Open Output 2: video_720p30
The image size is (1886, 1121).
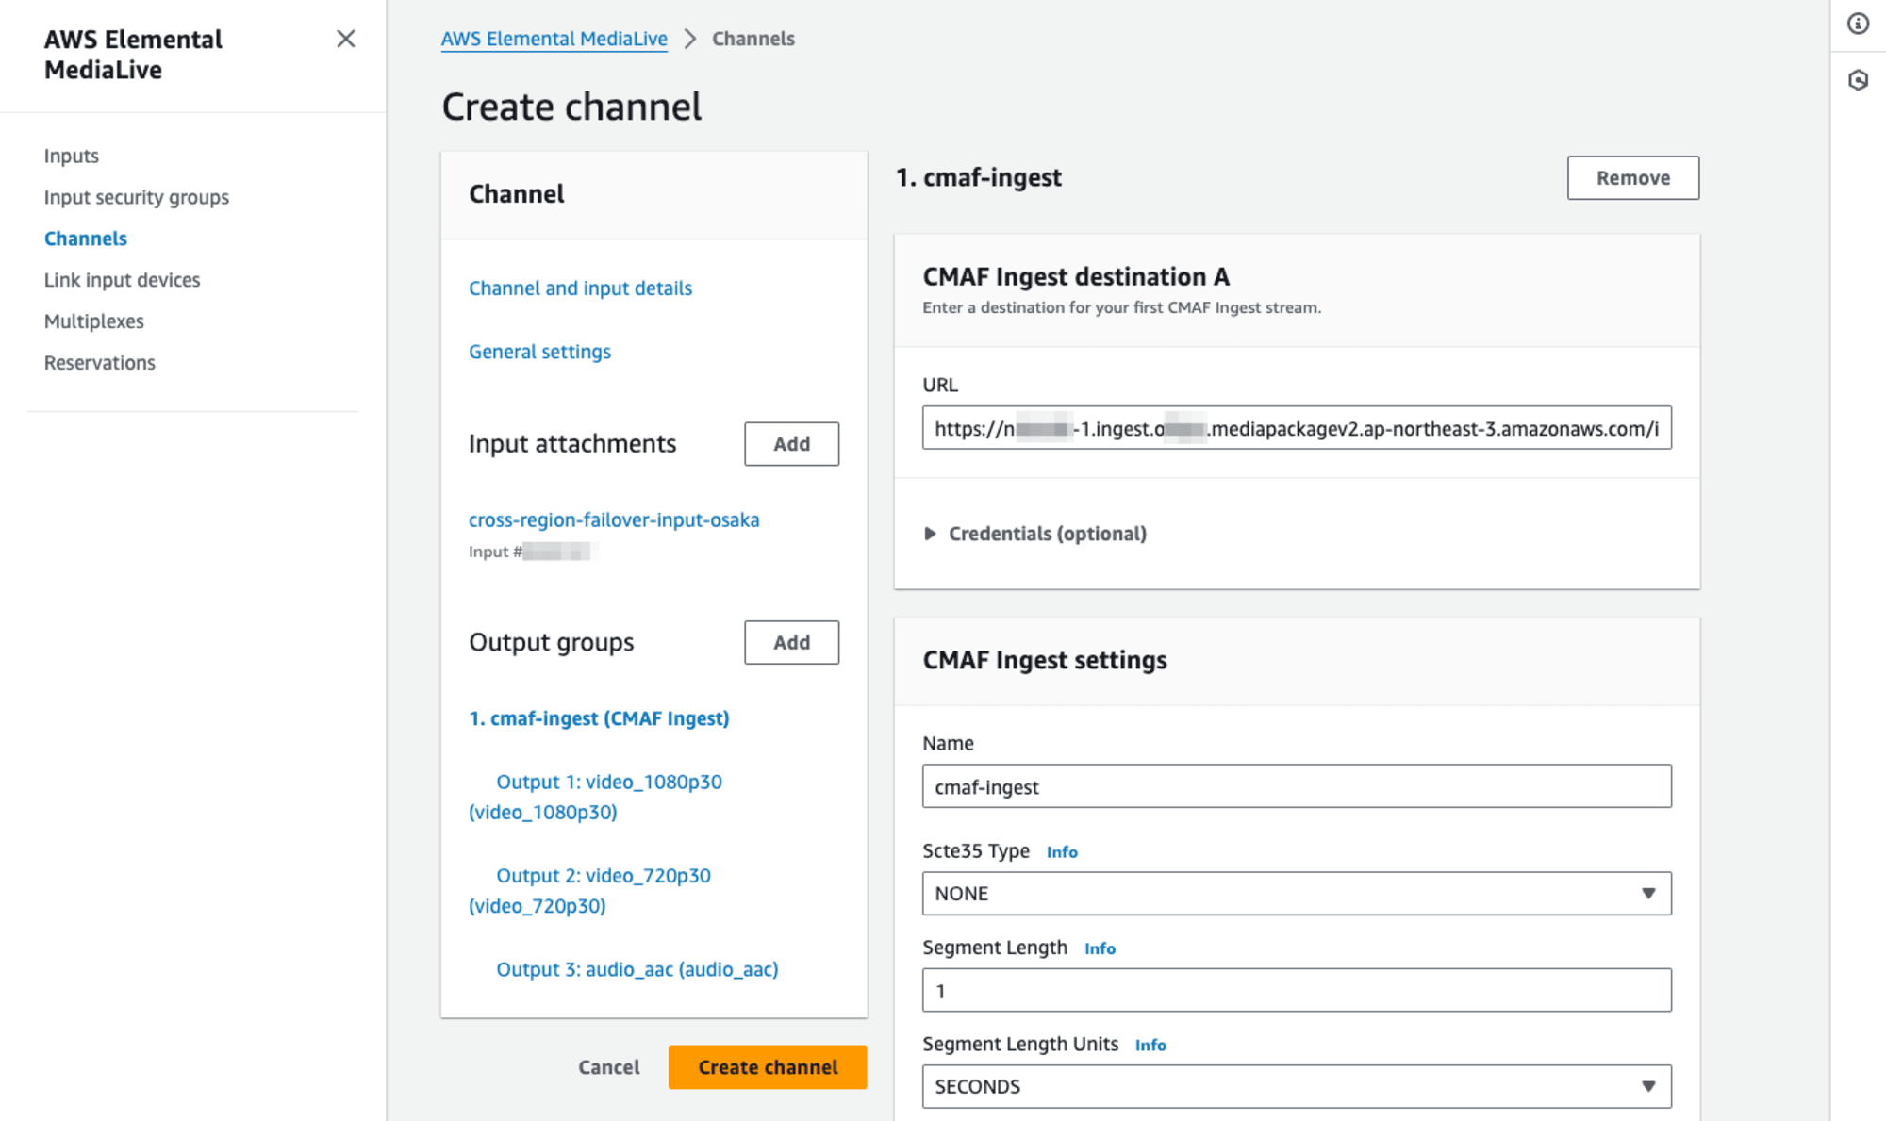coord(590,890)
